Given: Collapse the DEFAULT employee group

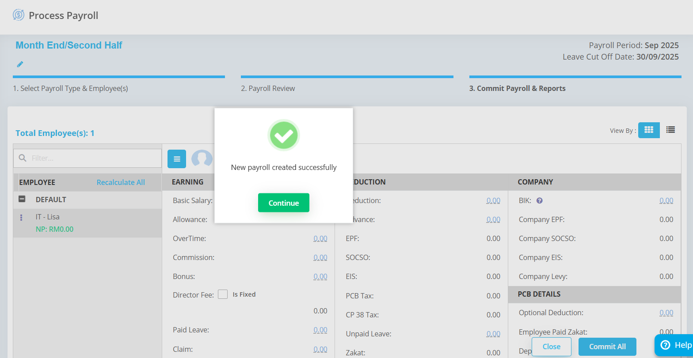Looking at the screenshot, I should [22, 200].
